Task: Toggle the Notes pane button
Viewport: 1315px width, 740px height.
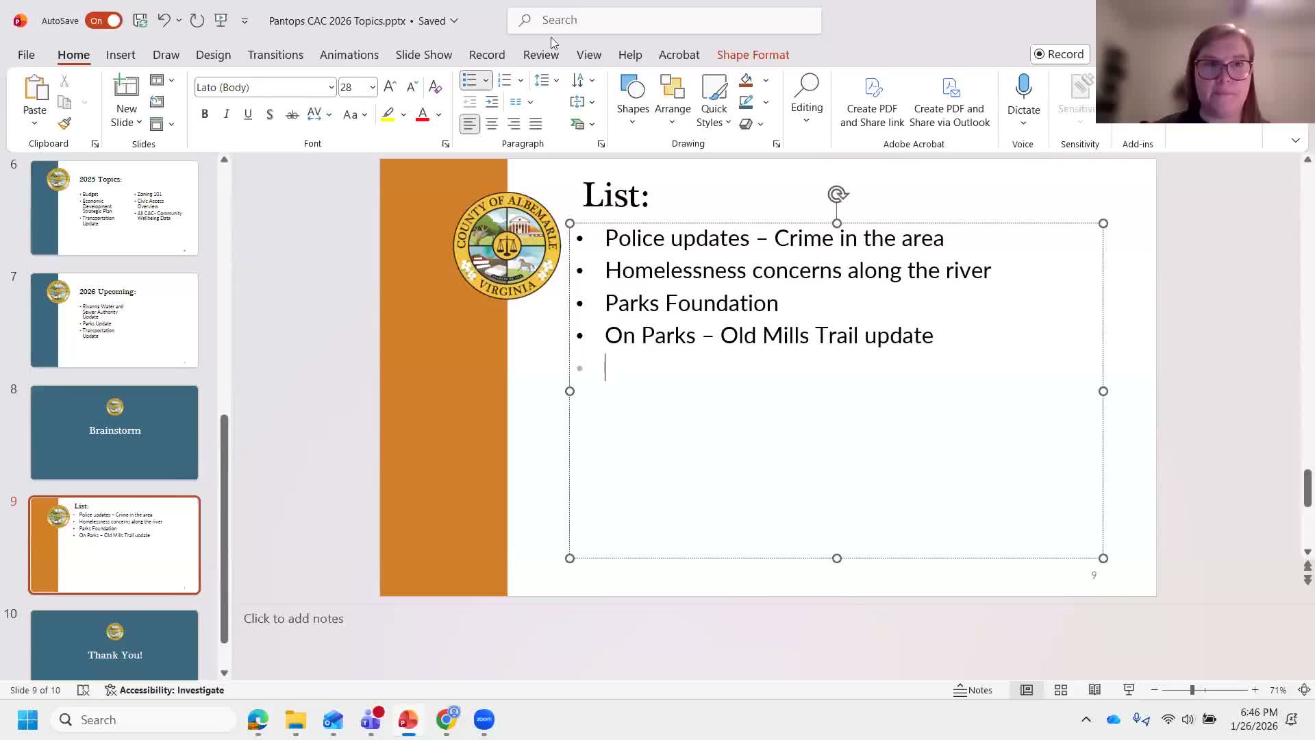Action: [x=973, y=690]
